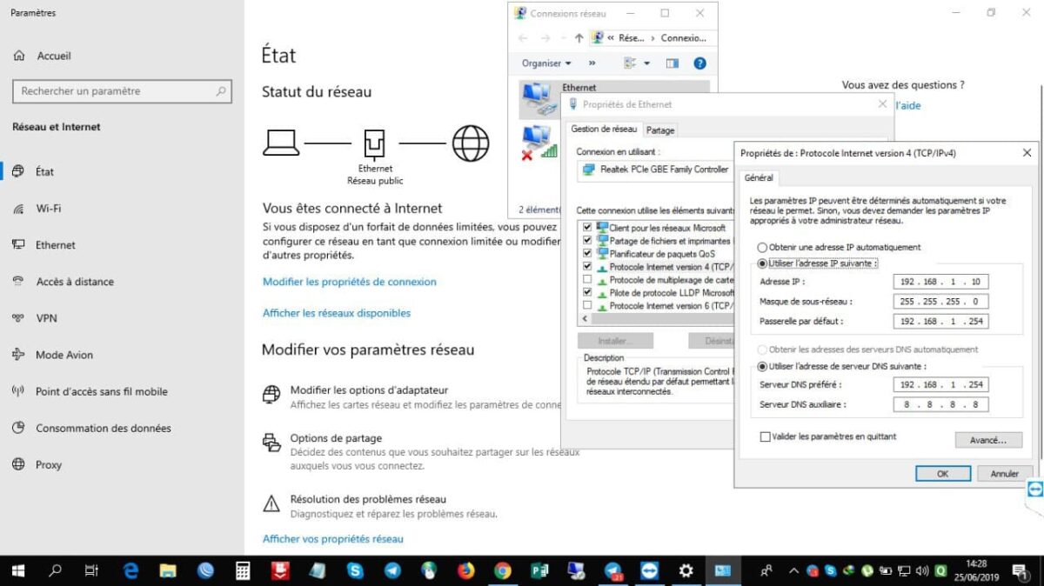The image size is (1044, 586).
Task: Enable Protocole Internet version 6 checkbox
Action: 587,306
